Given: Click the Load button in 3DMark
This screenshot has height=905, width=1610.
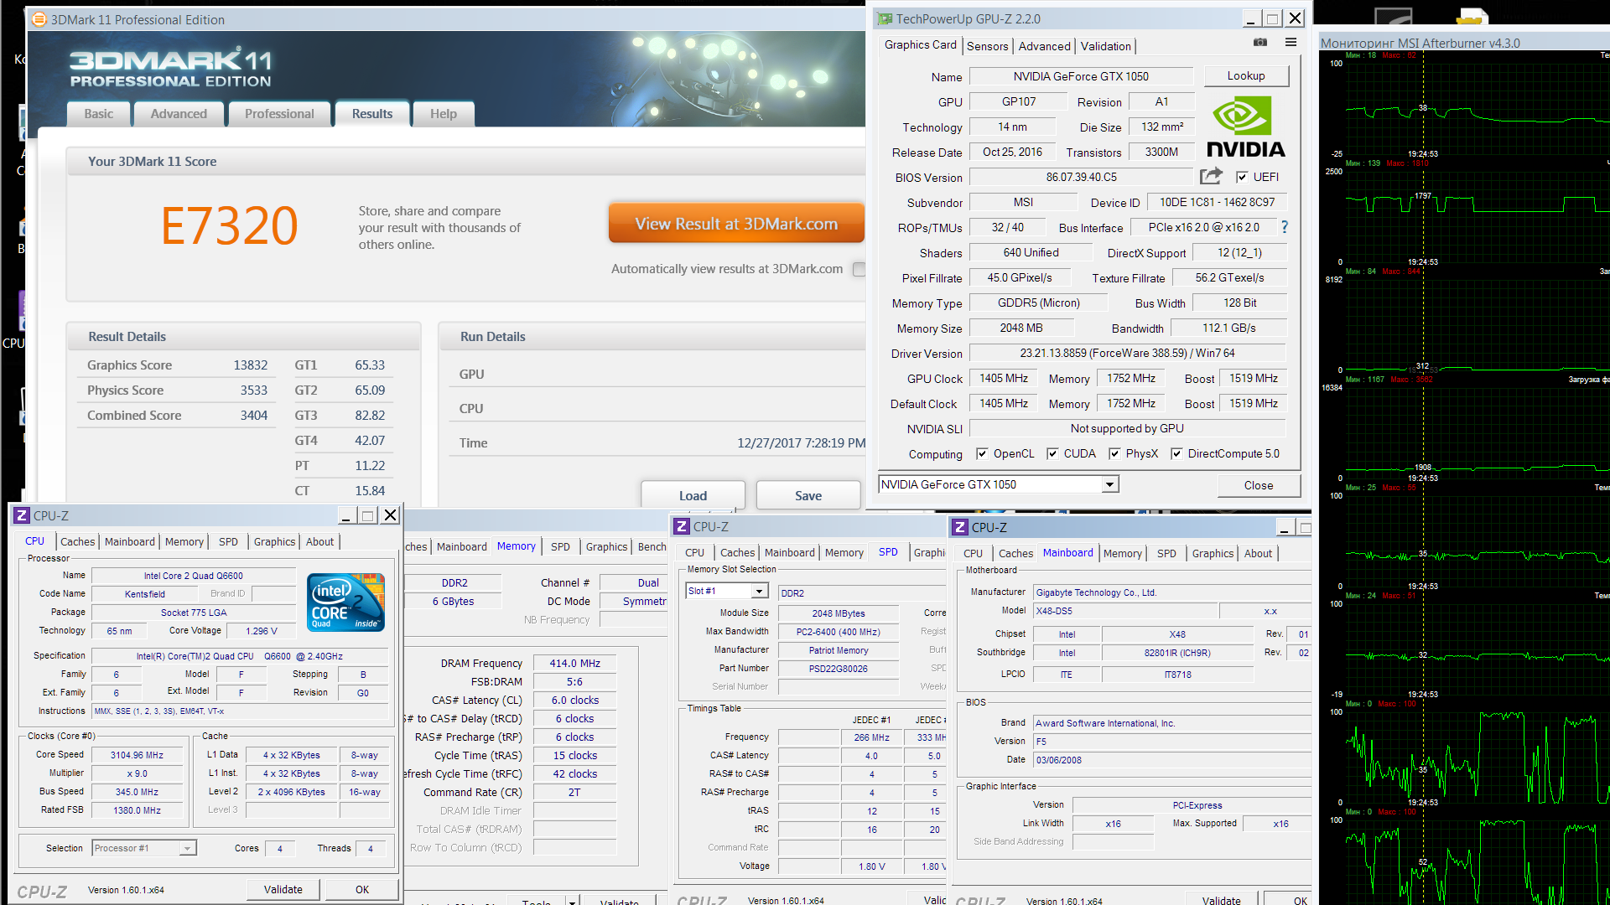Looking at the screenshot, I should (x=693, y=495).
